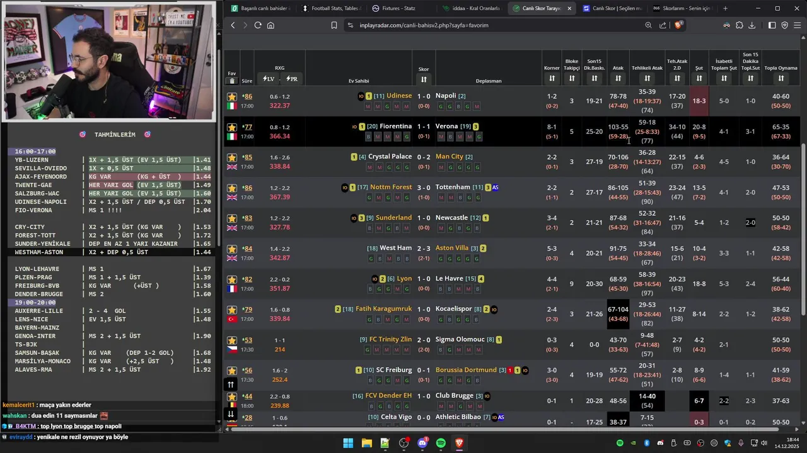Reload the current page
The height and width of the screenshot is (453, 807).
pos(258,25)
